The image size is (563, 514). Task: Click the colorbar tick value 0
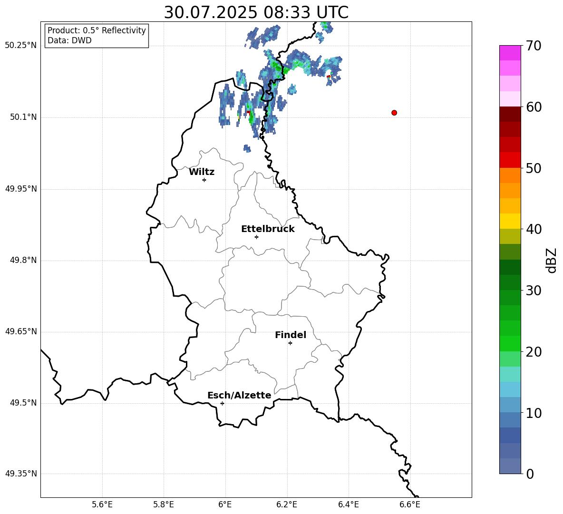[530, 474]
